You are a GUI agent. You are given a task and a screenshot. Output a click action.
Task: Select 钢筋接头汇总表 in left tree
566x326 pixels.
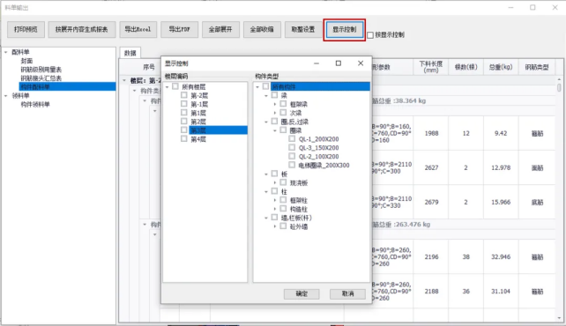[x=41, y=78]
